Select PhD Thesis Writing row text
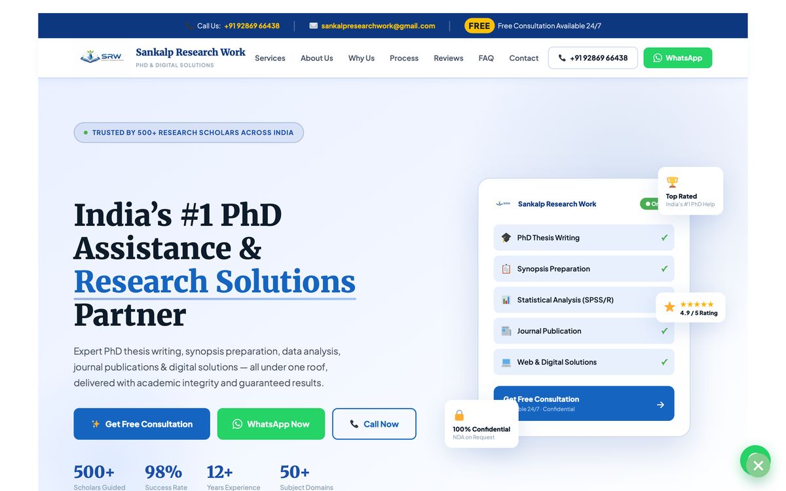The width and height of the screenshot is (786, 491). pos(548,238)
